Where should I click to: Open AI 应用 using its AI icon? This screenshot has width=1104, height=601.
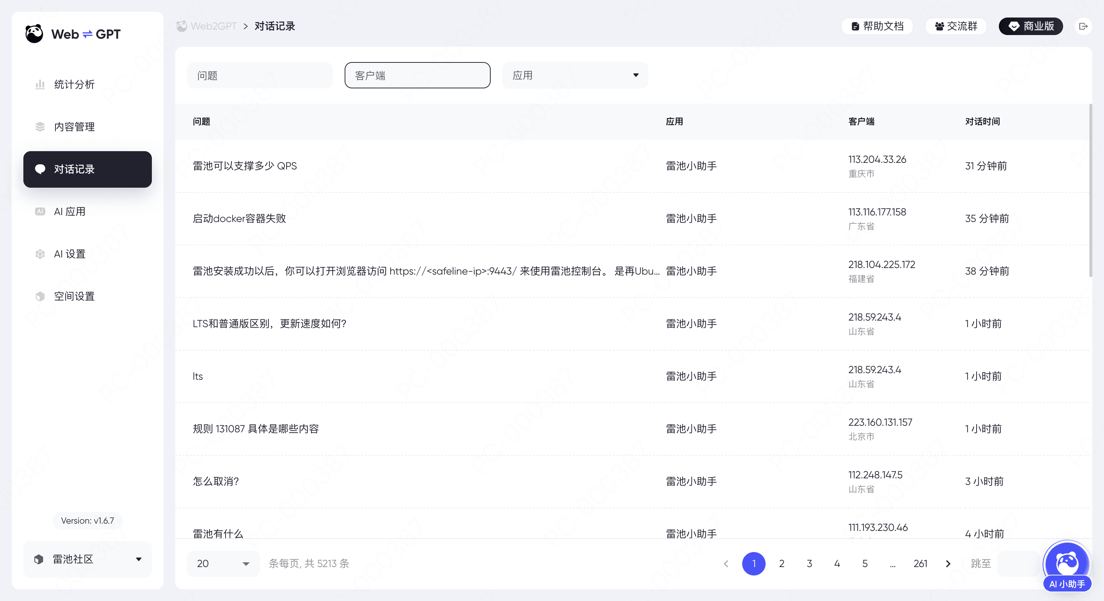(40, 211)
